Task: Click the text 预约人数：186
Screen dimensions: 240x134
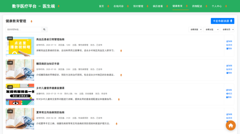Action: click(x=71, y=94)
